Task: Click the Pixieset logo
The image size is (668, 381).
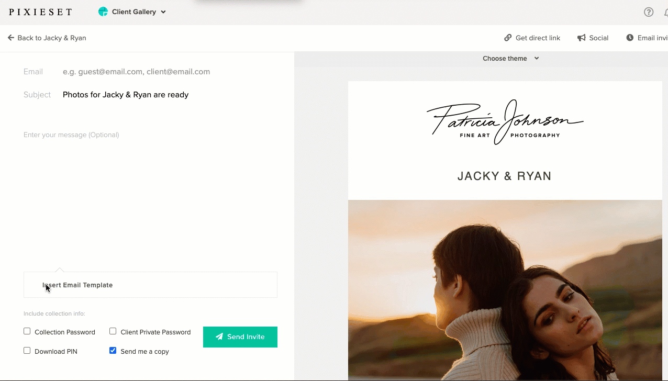Action: point(40,12)
